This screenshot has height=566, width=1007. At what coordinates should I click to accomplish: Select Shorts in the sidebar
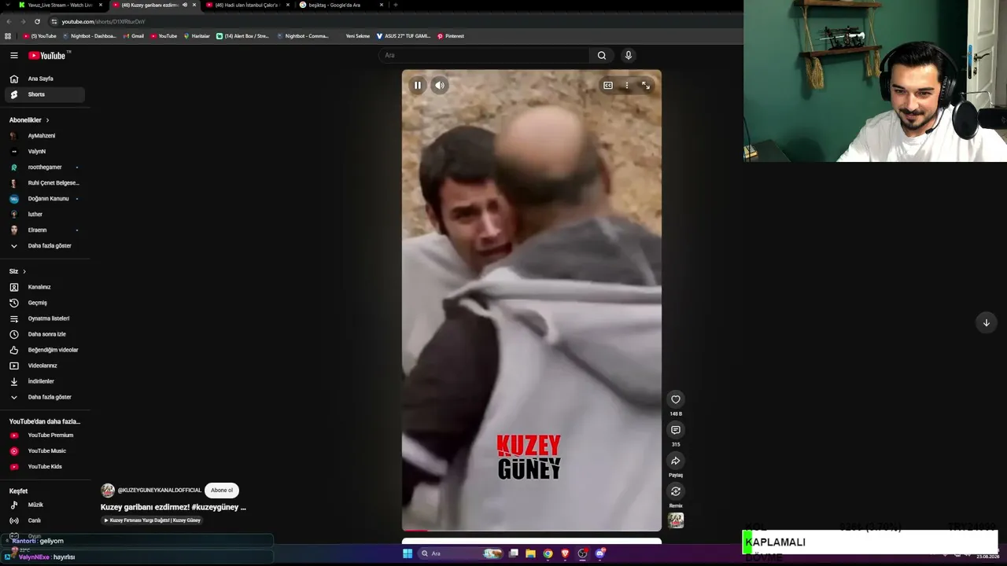click(x=45, y=94)
